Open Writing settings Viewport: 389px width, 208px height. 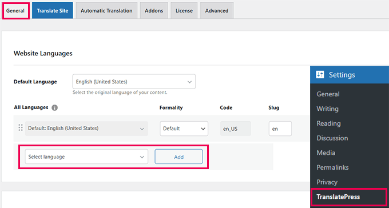(327, 109)
